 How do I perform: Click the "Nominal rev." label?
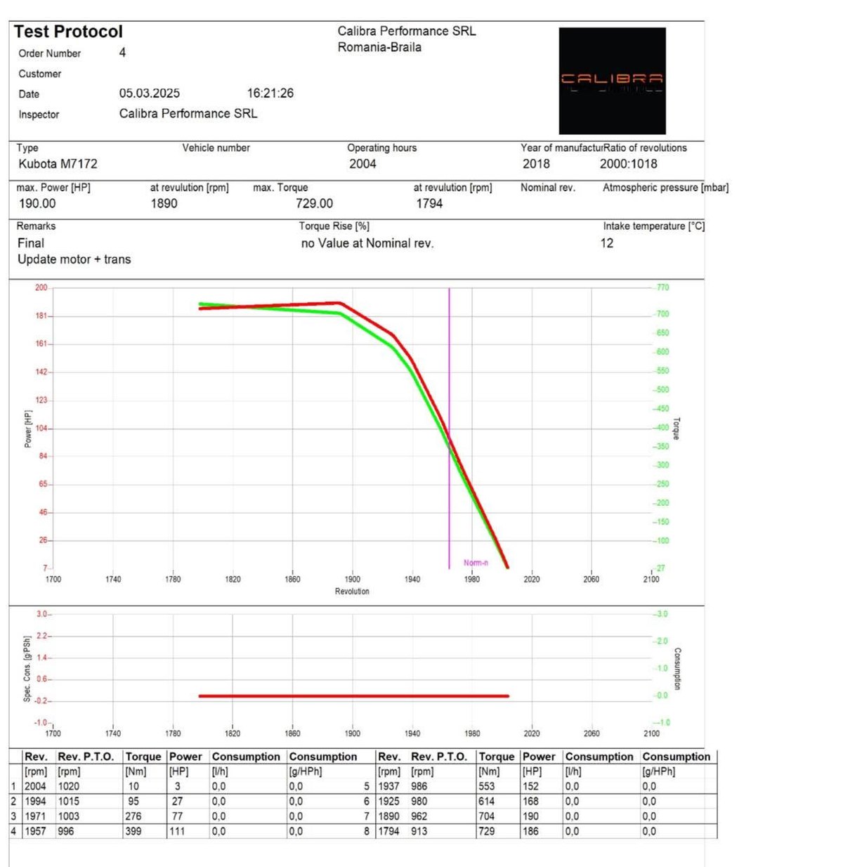pos(547,188)
